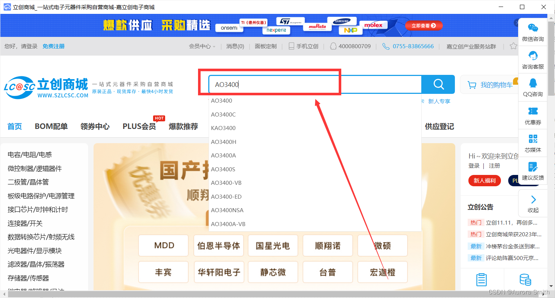This screenshot has width=555, height=298.
Task: Open QQ consultation penguin icon
Action: (x=533, y=83)
